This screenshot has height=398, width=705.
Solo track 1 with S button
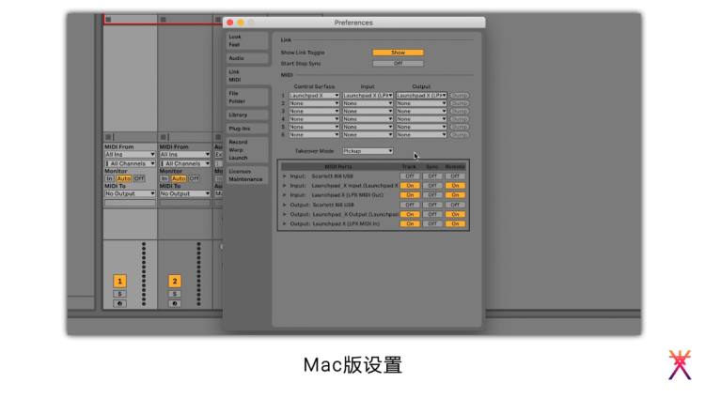pos(119,294)
